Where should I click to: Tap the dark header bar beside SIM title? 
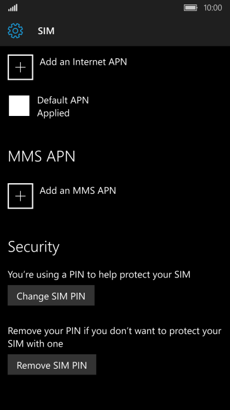(x=142, y=31)
